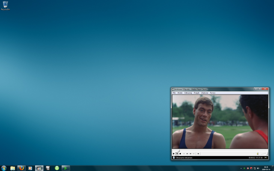Viewport: 274px width, 171px height.
Task: Open the Odtwarzaj menu
Action: pos(188,93)
